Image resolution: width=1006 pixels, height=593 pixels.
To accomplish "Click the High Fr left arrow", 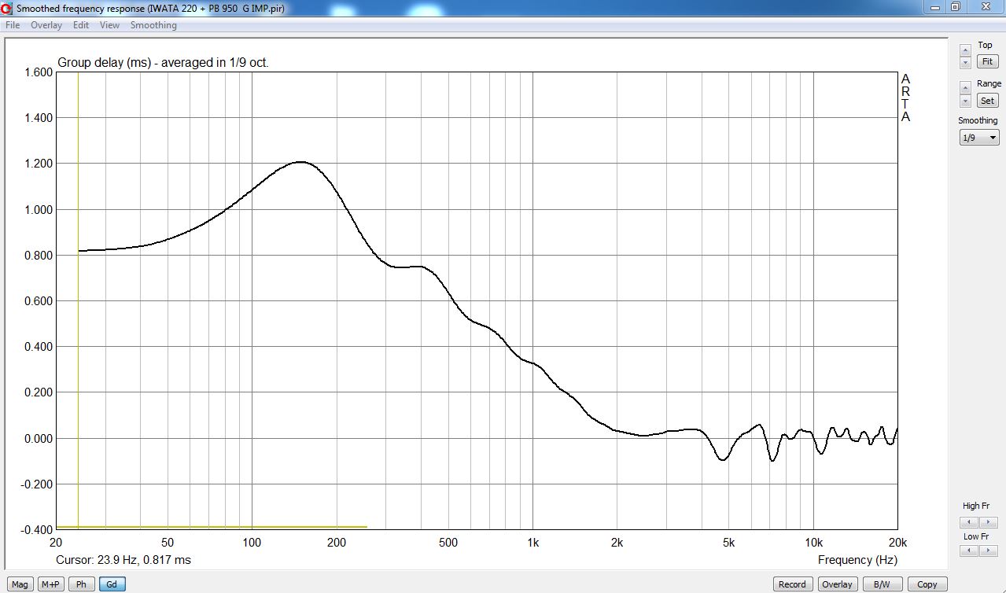I will tap(969, 521).
